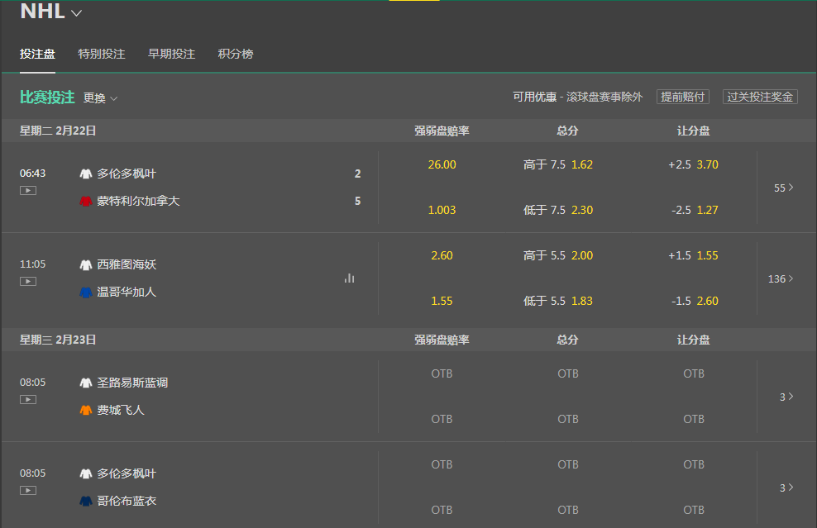
Task: Open 温哥华加人 team name
Action: tap(127, 293)
